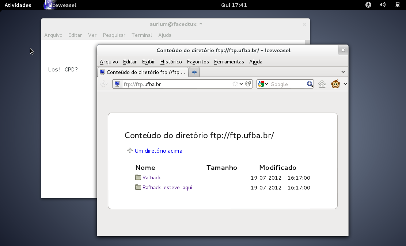Select the Conteúdo do diretório tab
Image resolution: width=406 pixels, height=246 pixels.
(143, 72)
